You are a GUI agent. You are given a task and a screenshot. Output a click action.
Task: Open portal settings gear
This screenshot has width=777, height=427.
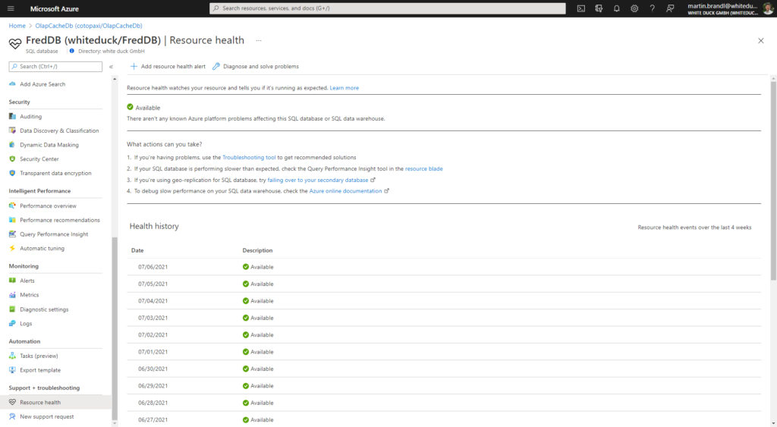pyautogui.click(x=634, y=8)
